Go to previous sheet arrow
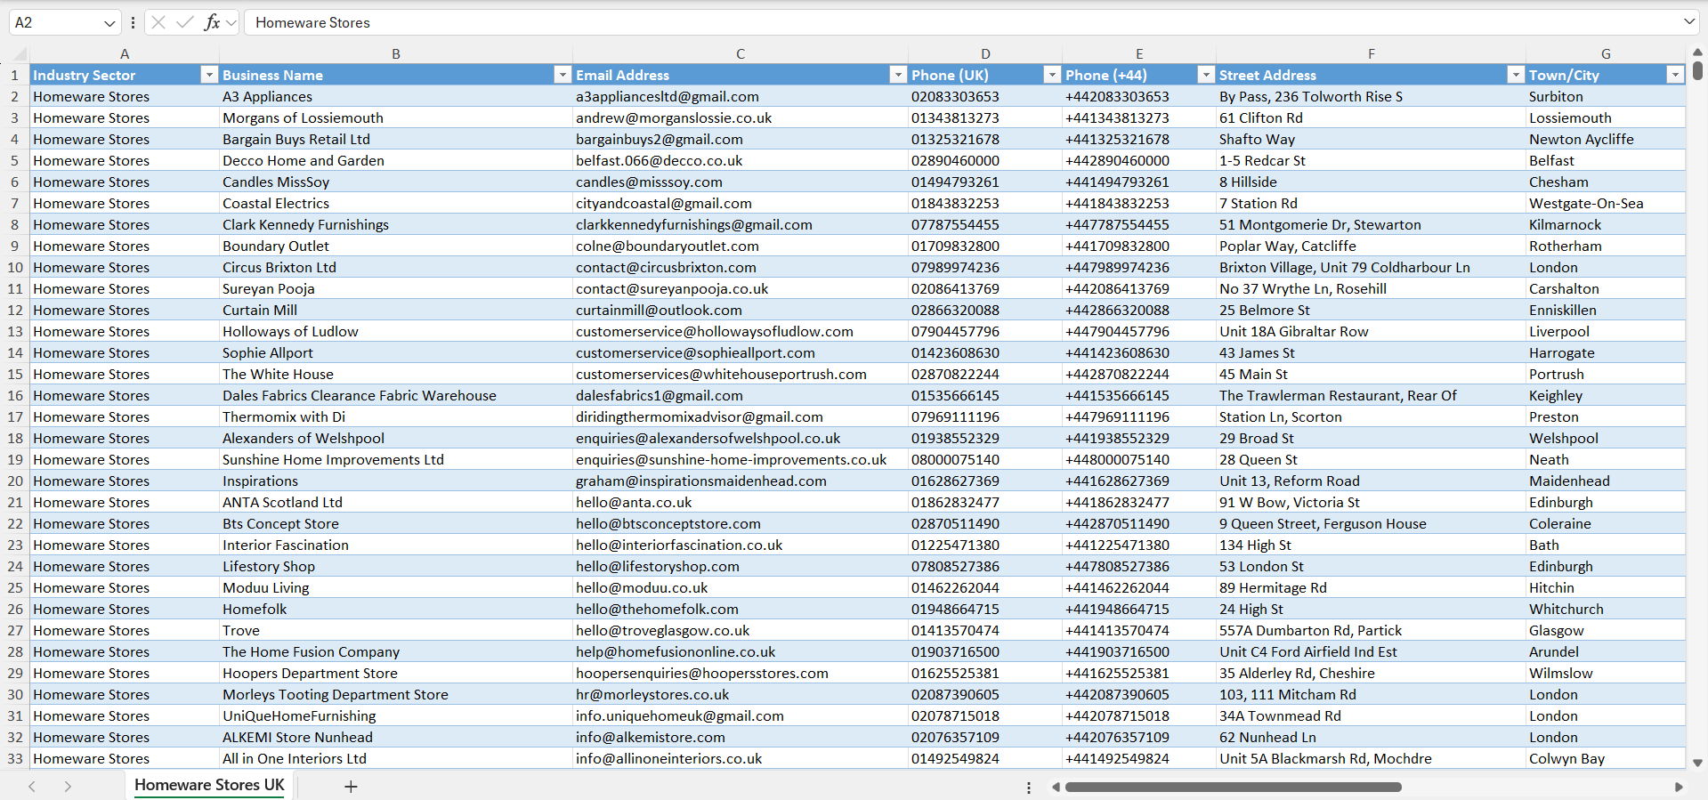Image resolution: width=1708 pixels, height=800 pixels. [x=32, y=787]
